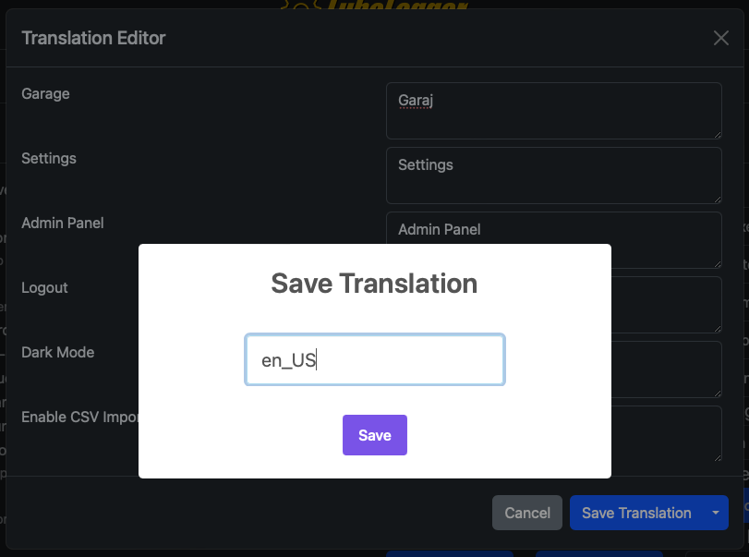749x557 pixels.
Task: Click the Translation Editor title text
Action: 93,38
